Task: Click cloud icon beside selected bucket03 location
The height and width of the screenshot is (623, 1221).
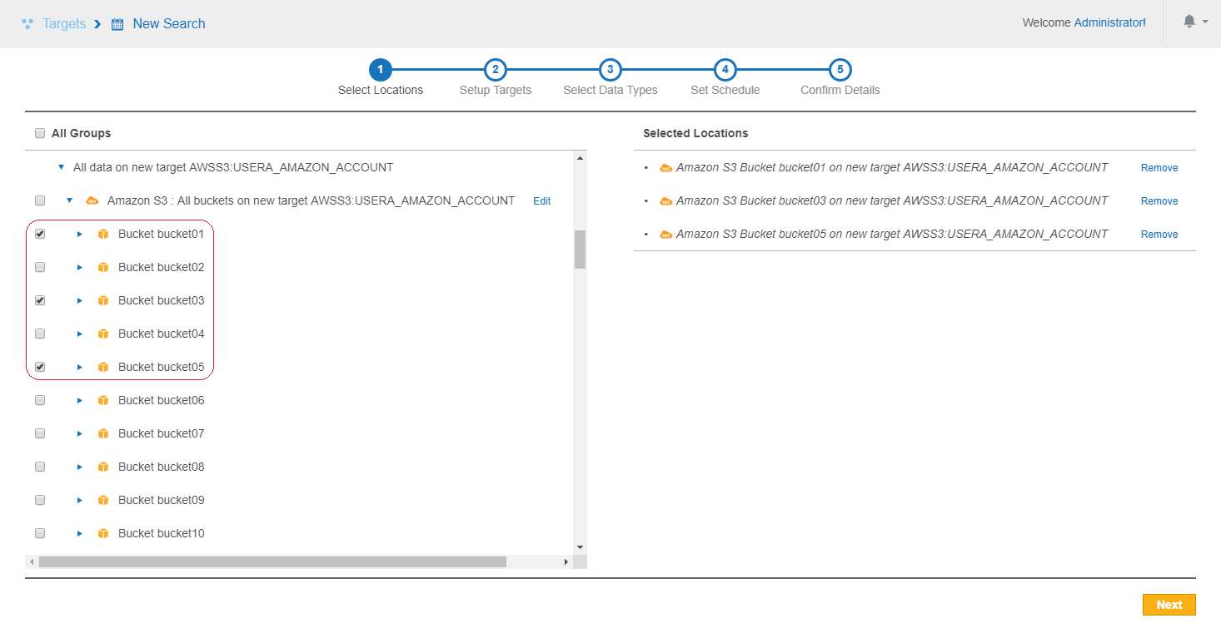Action: coord(665,201)
